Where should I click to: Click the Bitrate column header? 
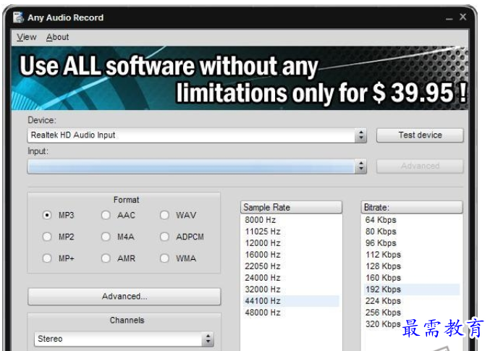[412, 207]
